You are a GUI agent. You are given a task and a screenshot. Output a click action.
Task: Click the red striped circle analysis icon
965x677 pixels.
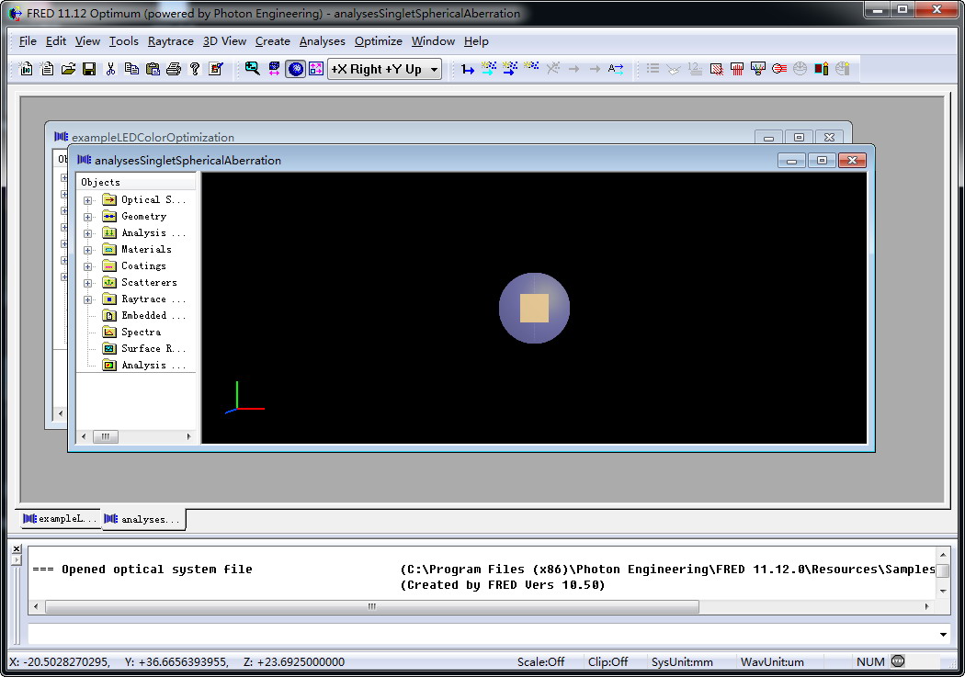point(779,69)
